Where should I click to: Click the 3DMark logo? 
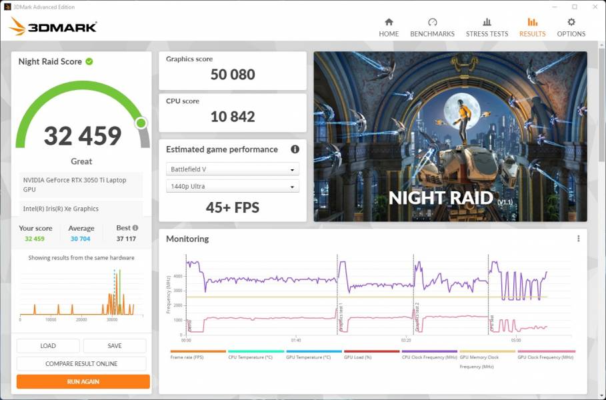[x=53, y=27]
